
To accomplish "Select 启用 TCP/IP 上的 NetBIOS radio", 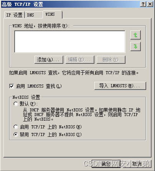I will (16, 127).
